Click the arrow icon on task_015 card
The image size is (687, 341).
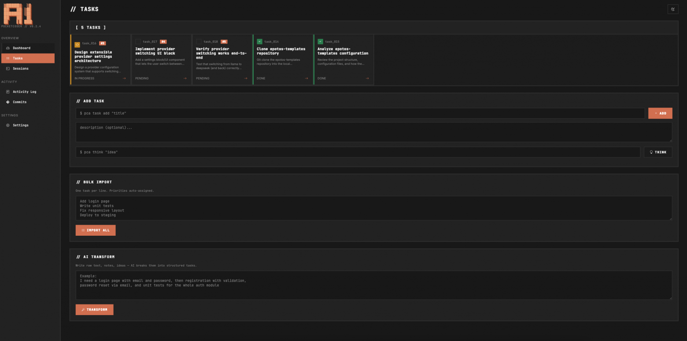pyautogui.click(x=367, y=78)
